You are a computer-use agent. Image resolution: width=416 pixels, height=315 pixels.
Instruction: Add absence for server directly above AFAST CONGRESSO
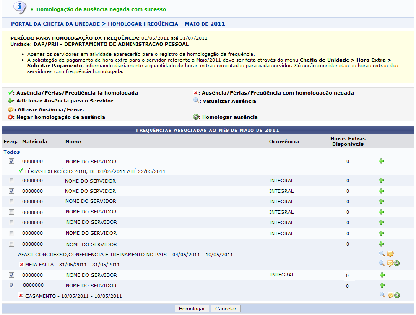click(x=381, y=244)
